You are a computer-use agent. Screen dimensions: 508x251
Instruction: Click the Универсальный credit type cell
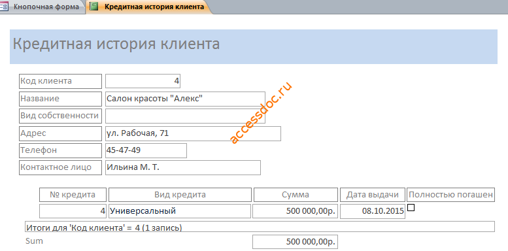pyautogui.click(x=180, y=211)
